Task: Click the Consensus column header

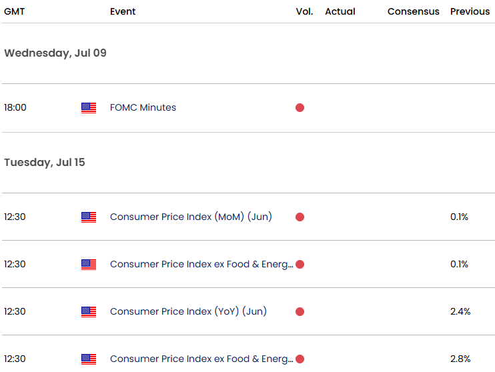Action: (413, 11)
